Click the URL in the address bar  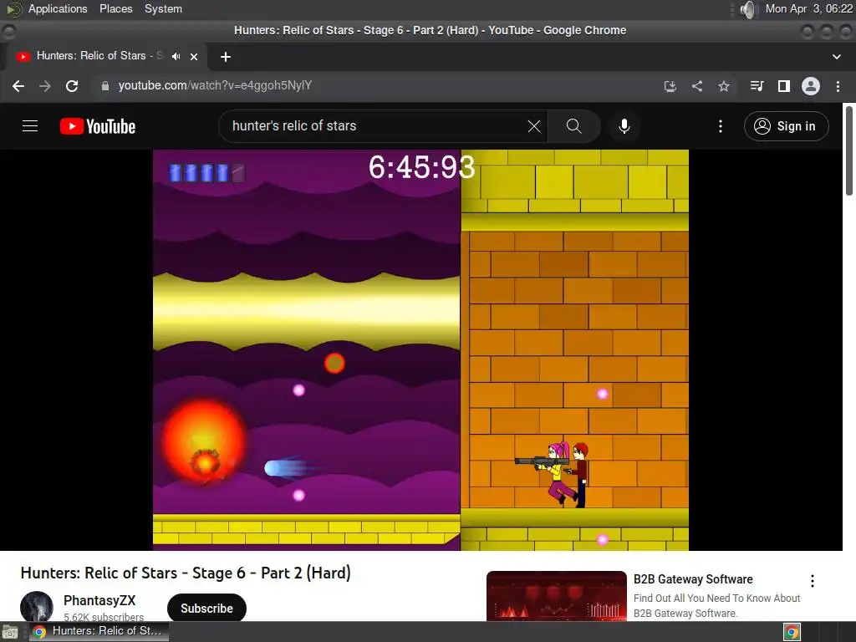coord(215,86)
